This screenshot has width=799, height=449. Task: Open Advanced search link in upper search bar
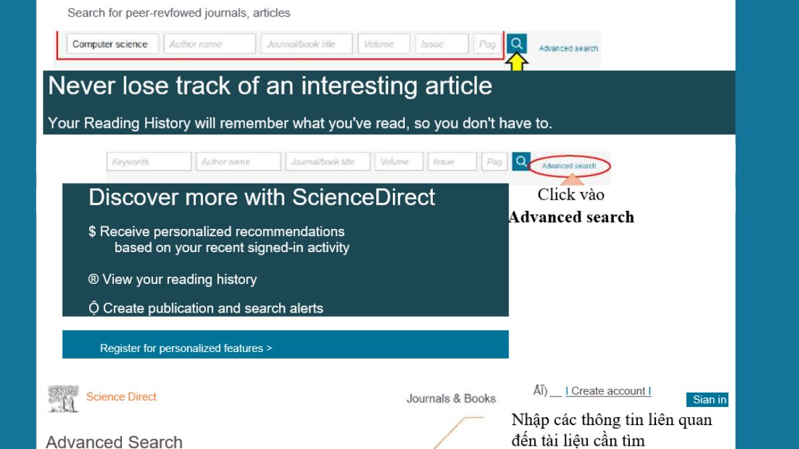click(x=568, y=48)
